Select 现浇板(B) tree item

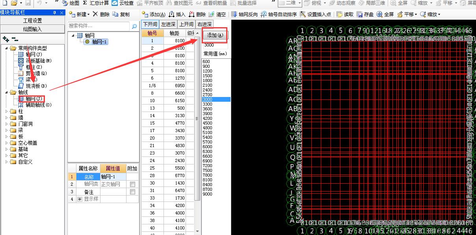pos(36,86)
